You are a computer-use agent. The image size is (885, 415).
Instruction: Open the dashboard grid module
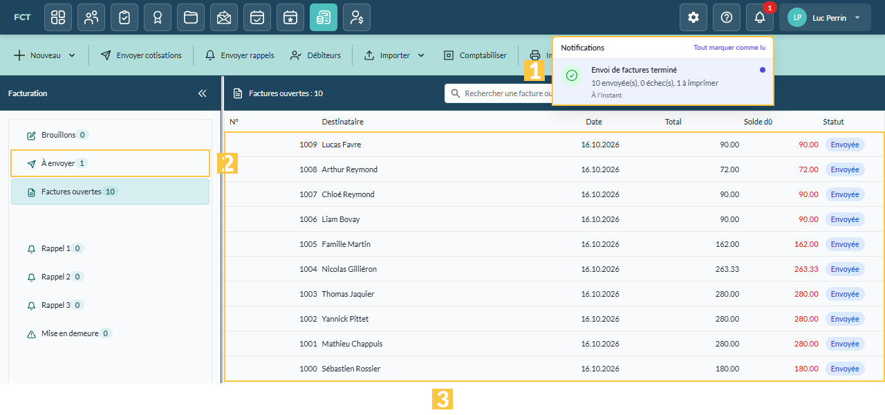58,17
